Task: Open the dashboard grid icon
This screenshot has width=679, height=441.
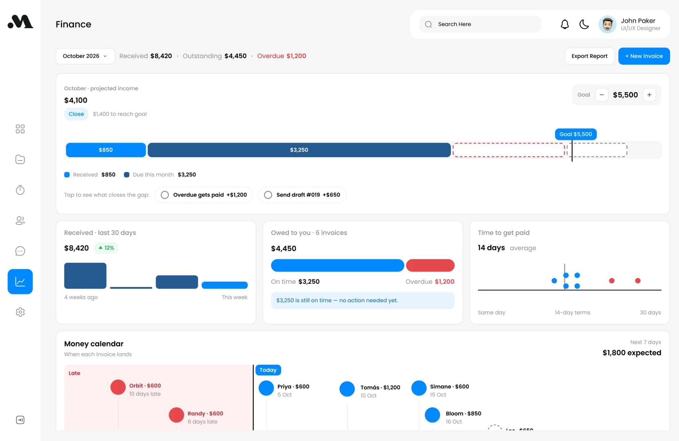Action: 20,129
